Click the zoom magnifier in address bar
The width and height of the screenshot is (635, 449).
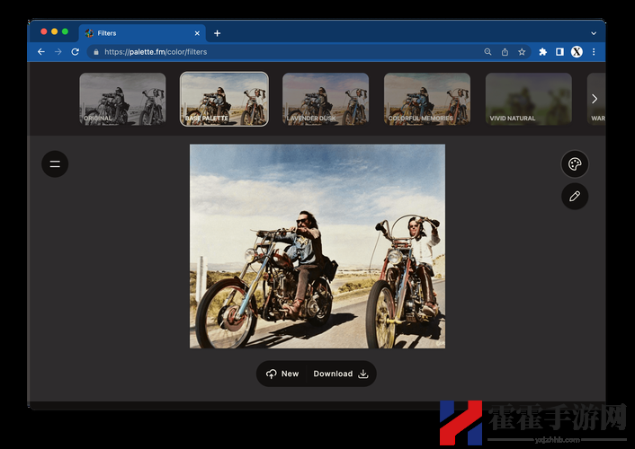[488, 52]
